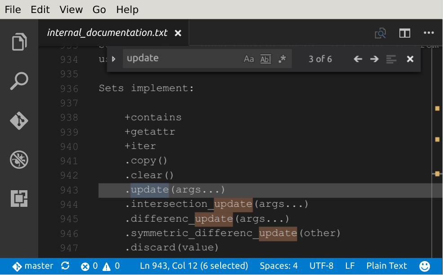Click the find input field containing 'update'
Viewport: 443px width, 275px height.
180,58
